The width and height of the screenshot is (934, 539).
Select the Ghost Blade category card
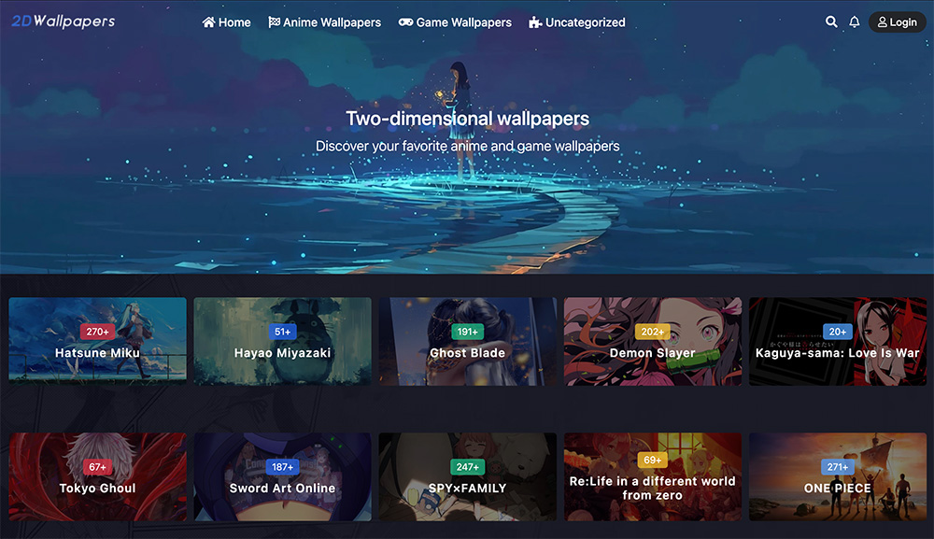[x=468, y=341]
